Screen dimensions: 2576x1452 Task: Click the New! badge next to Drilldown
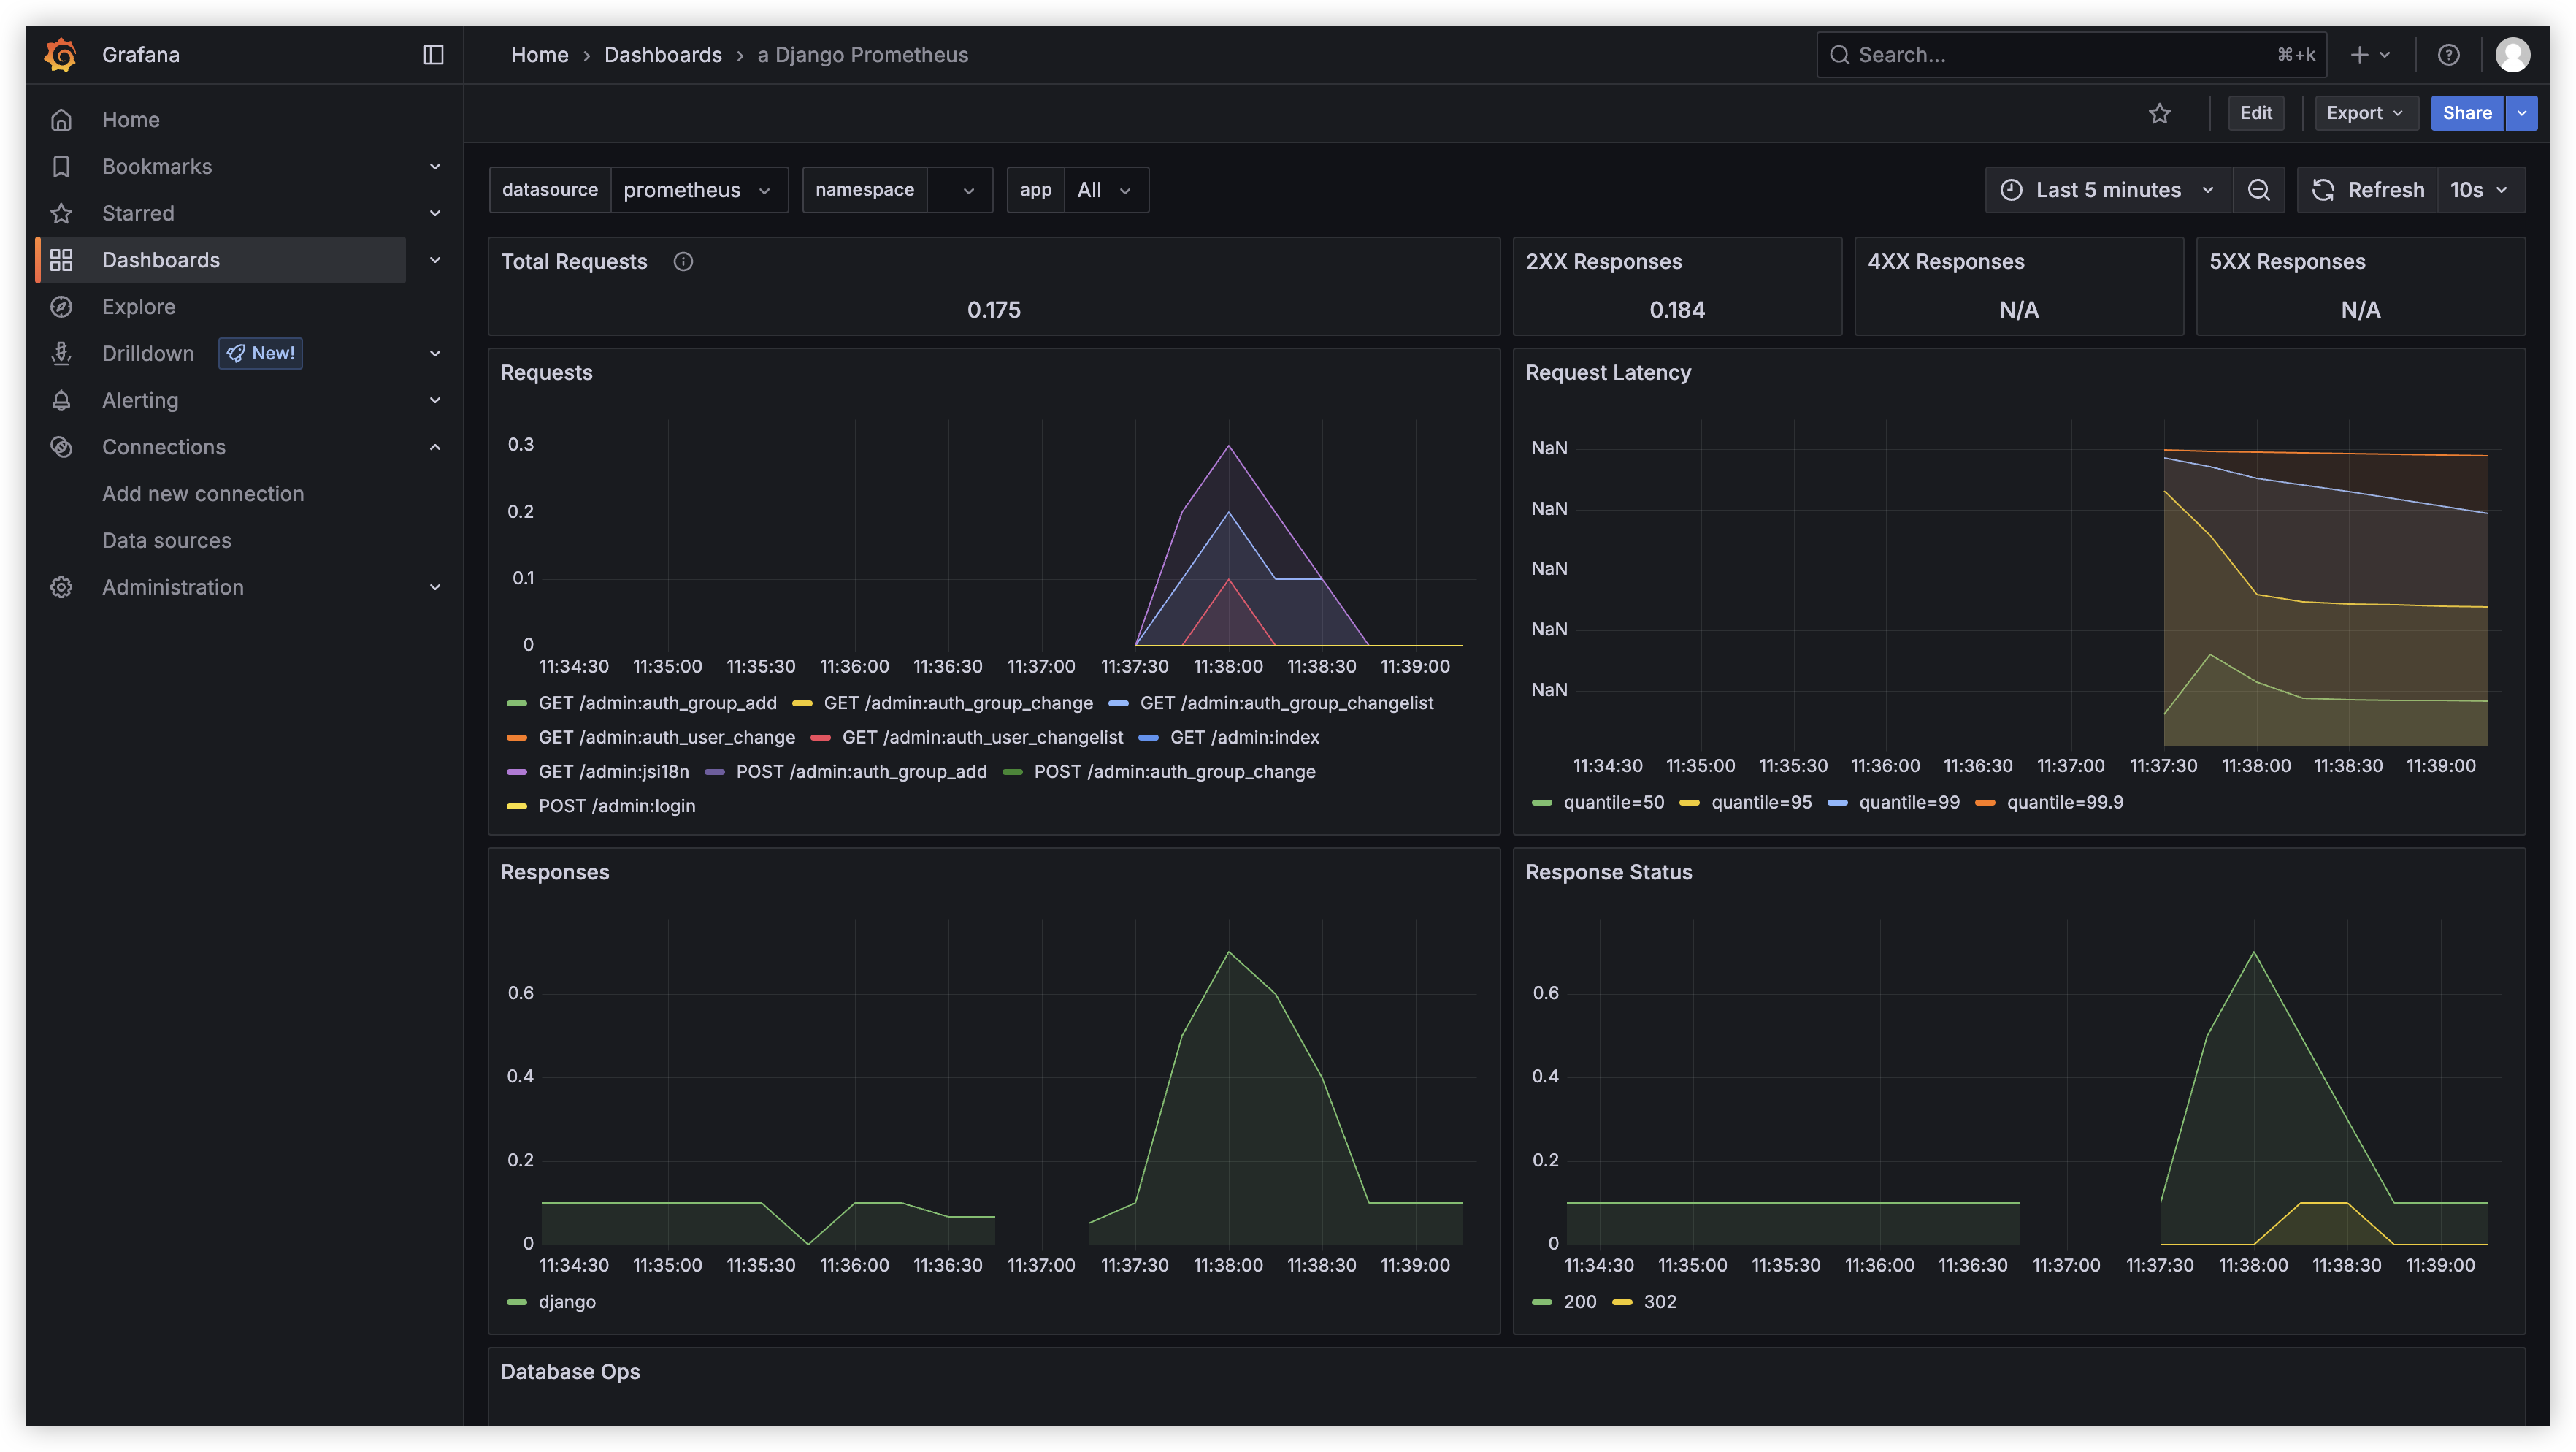coord(261,353)
